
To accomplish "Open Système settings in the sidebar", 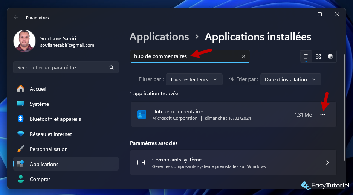I will click(66, 104).
